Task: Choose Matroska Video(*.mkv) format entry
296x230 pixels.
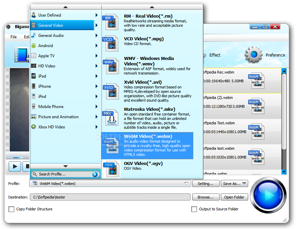Action: [147, 118]
